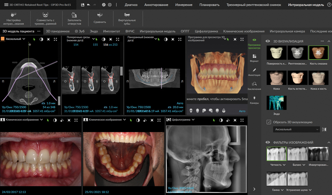Open the Аксиальный crop plane dropdown
Screen dimensions: 332x195
(x=296, y=129)
